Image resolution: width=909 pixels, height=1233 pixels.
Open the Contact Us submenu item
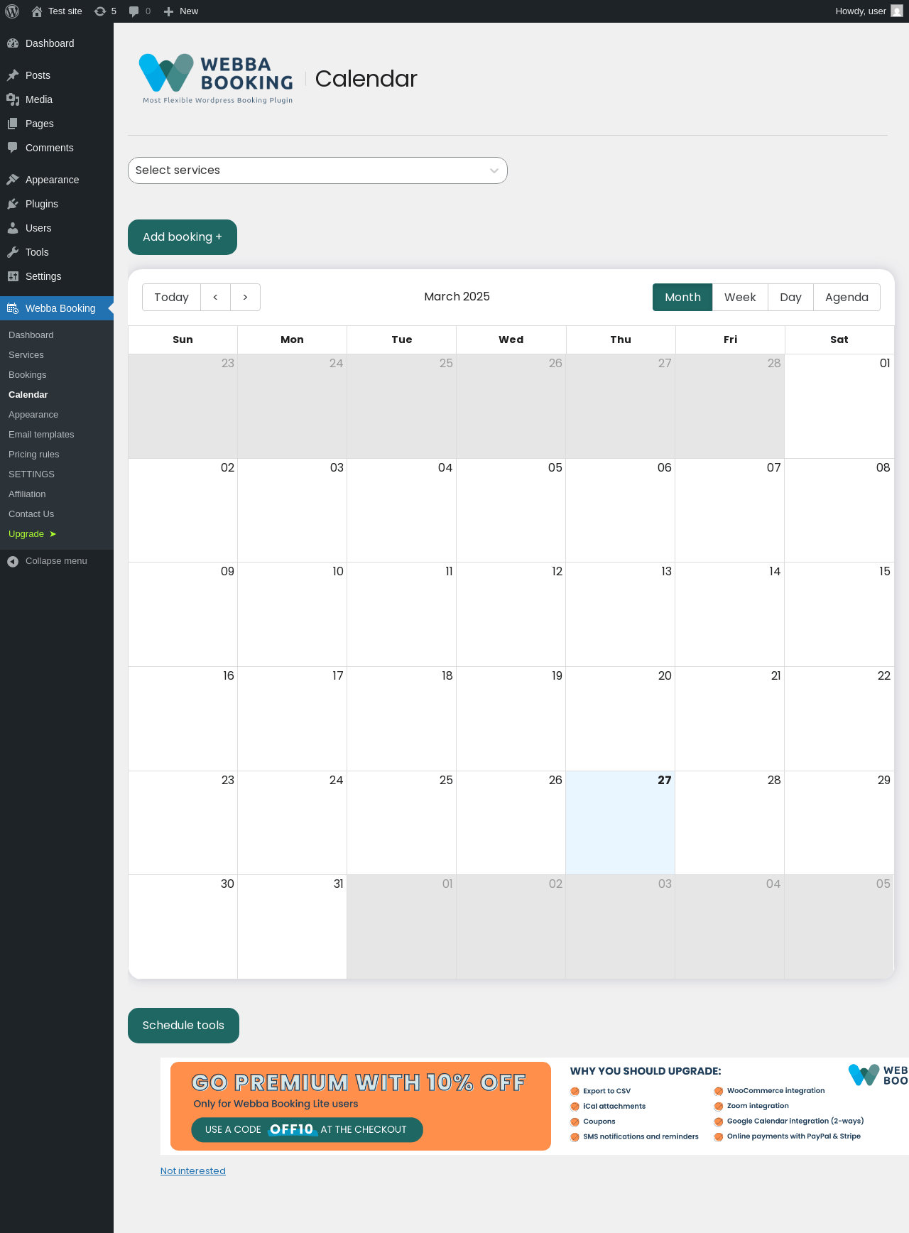click(57, 514)
